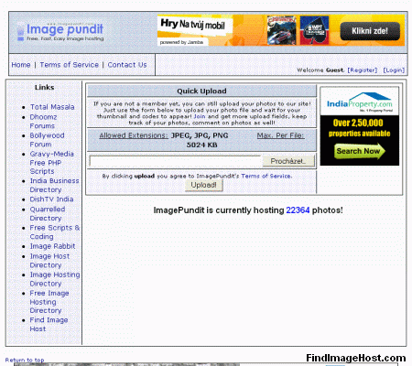Click the Upload! button
Image resolution: width=412 pixels, height=366 pixels.
(203, 185)
